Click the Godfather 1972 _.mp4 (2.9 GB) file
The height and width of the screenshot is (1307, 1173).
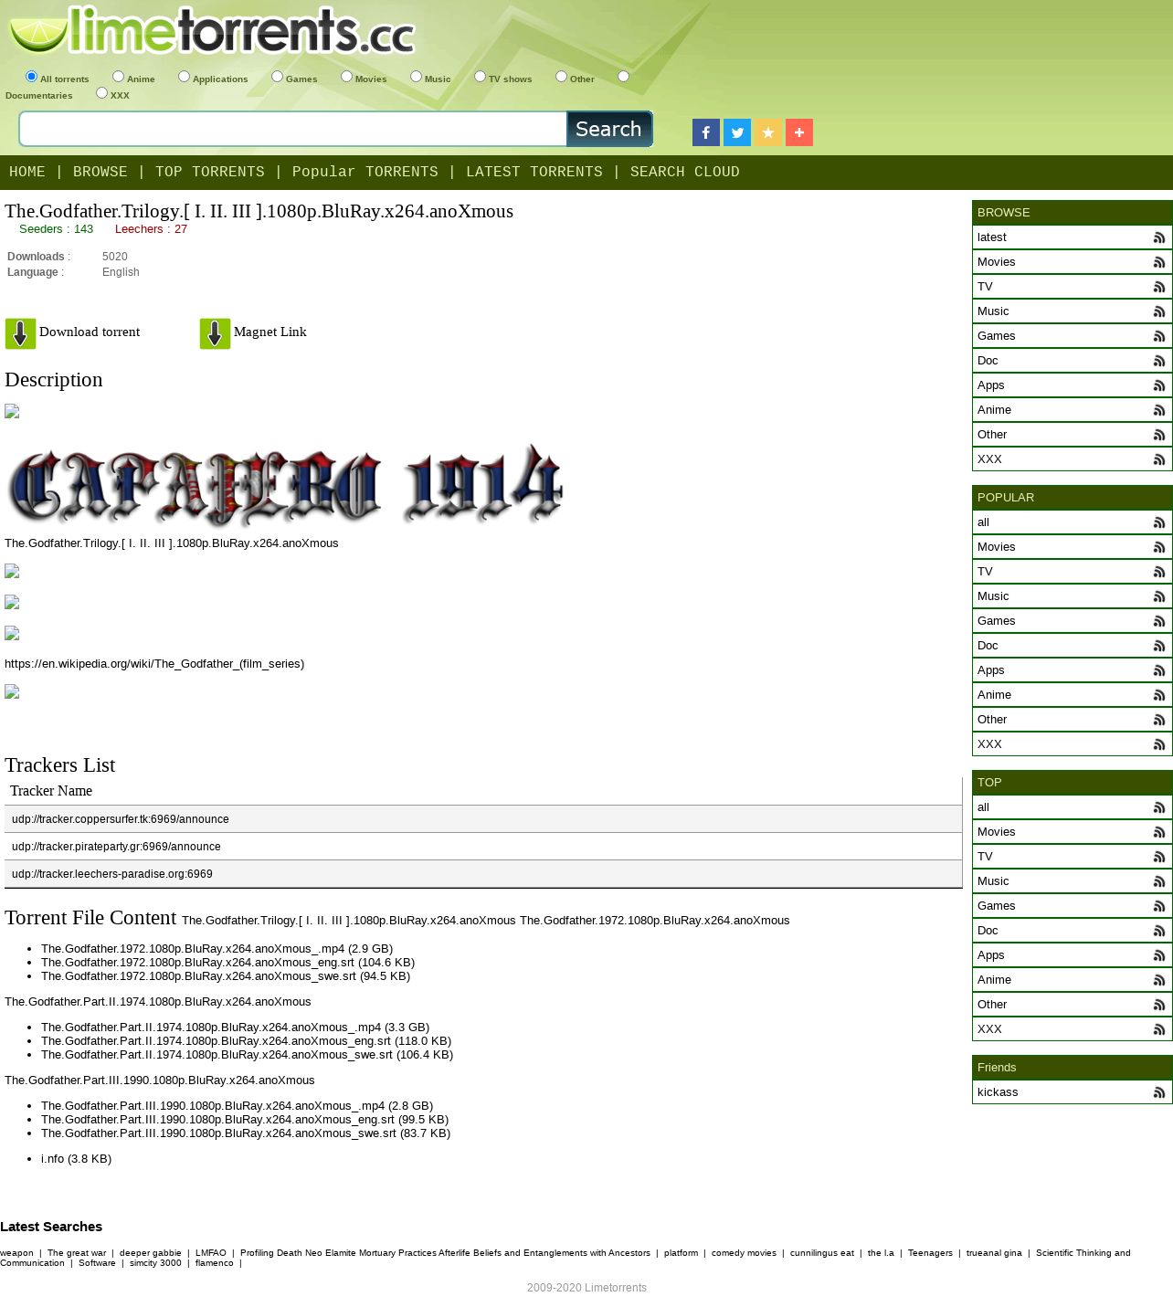[x=217, y=949]
